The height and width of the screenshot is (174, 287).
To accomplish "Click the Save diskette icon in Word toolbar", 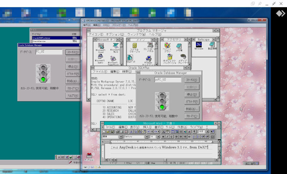I will pyautogui.click(x=112, y=131).
